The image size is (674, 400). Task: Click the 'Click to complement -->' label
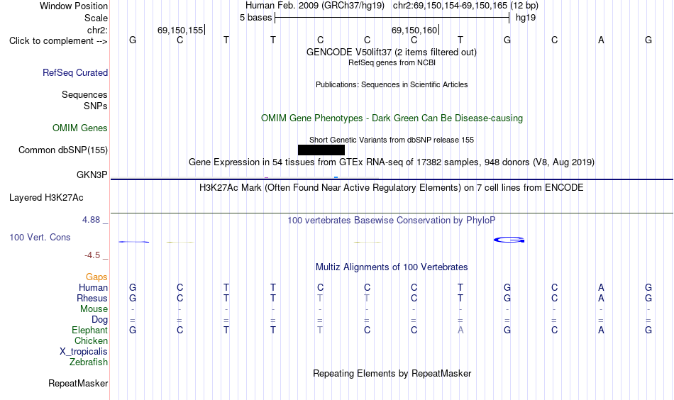(x=58, y=41)
